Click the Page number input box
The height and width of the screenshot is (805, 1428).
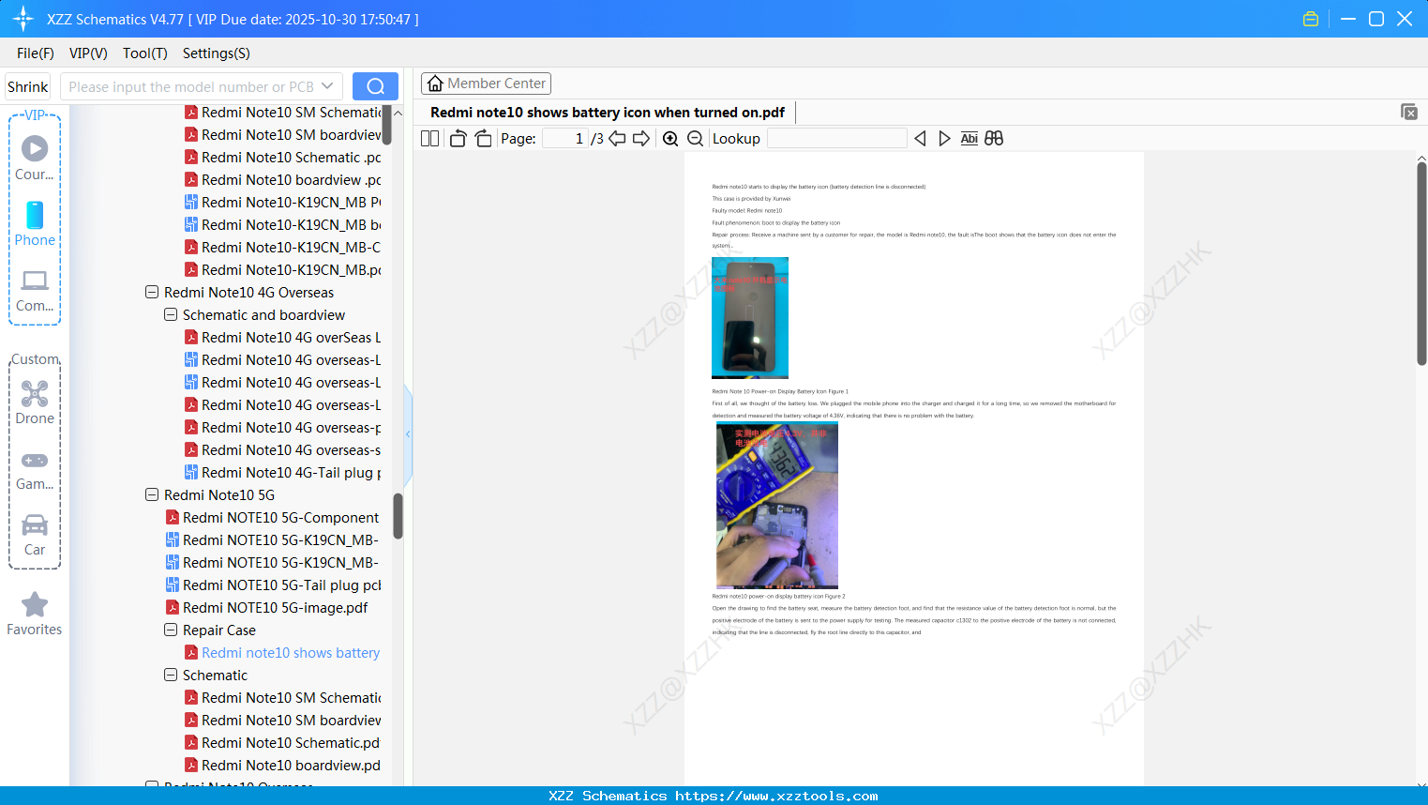(564, 139)
